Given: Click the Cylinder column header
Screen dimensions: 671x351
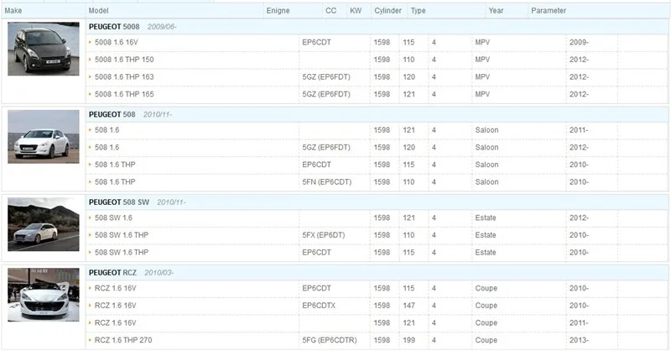Looking at the screenshot, I should [388, 11].
